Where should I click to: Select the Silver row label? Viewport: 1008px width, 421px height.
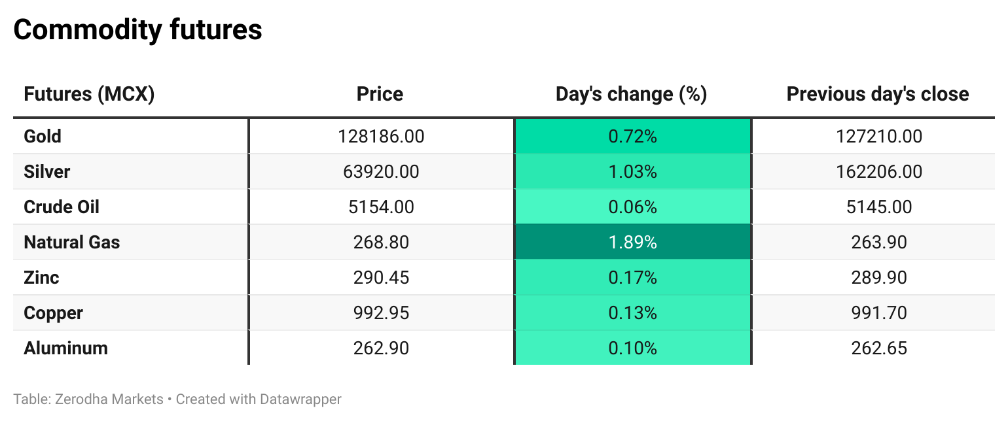[46, 172]
